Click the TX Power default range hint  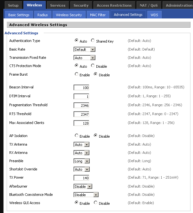(x=153, y=177)
